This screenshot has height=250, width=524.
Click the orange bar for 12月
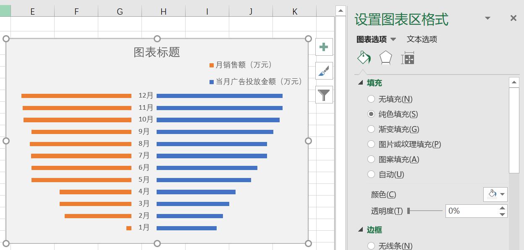[76, 96]
